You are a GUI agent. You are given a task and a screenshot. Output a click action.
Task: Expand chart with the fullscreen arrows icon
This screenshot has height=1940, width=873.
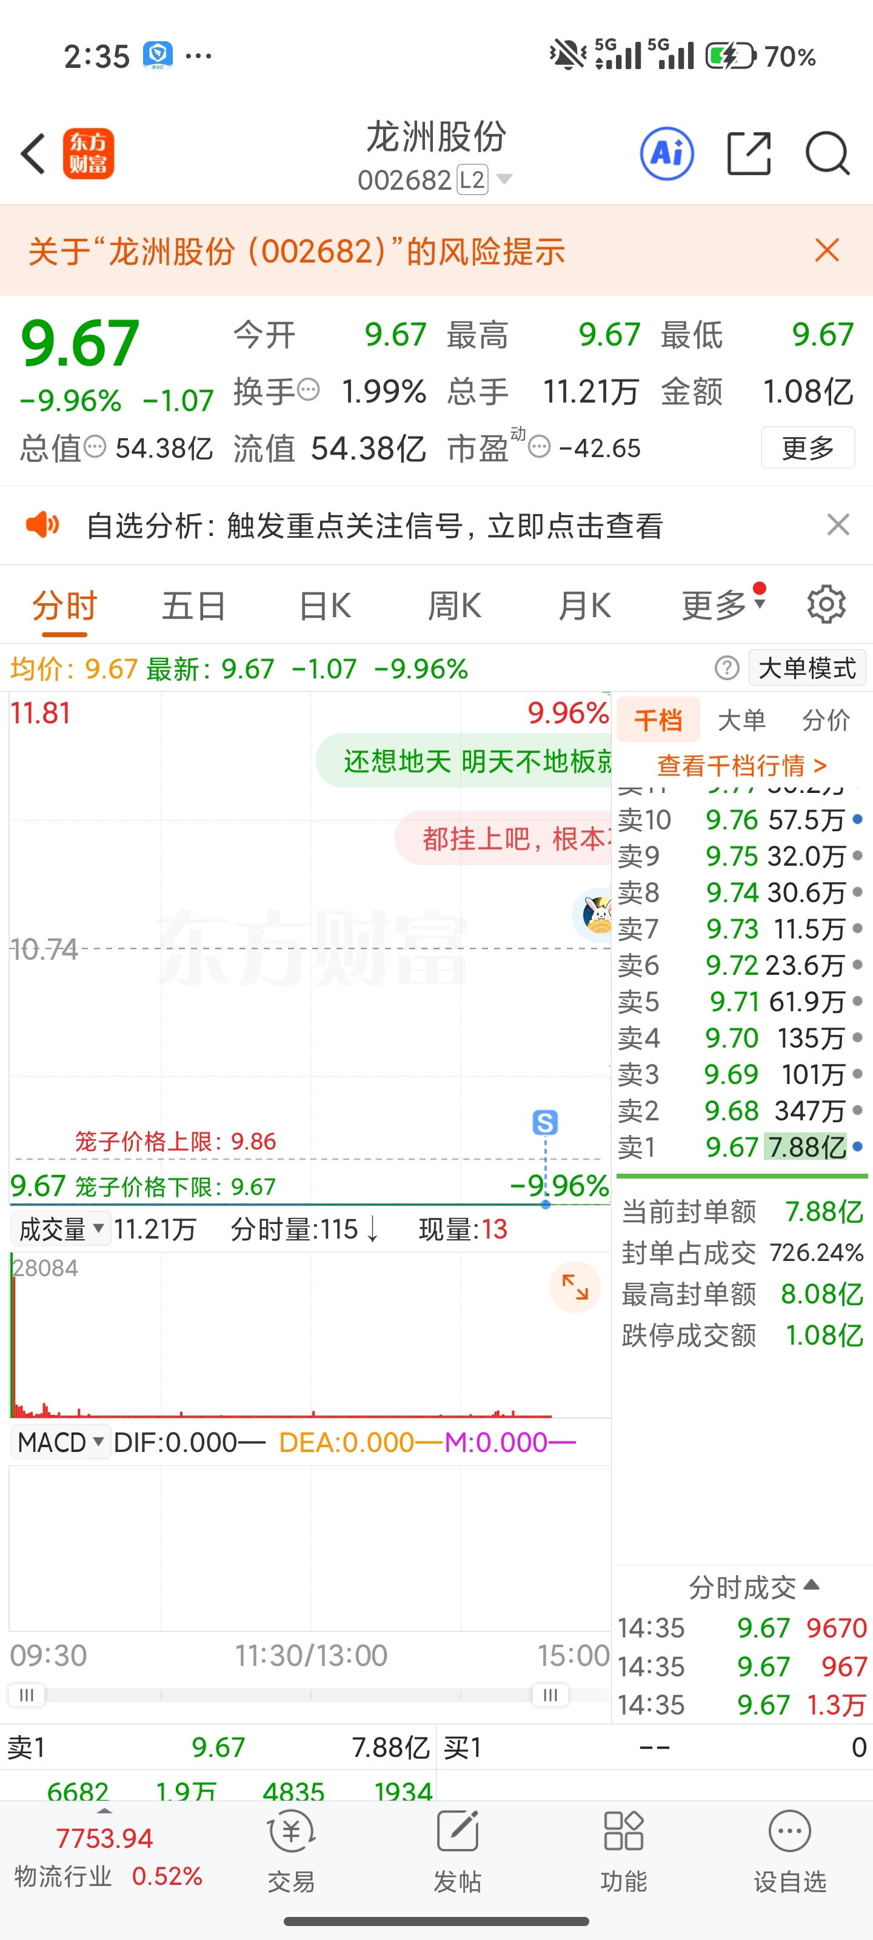coord(575,1287)
